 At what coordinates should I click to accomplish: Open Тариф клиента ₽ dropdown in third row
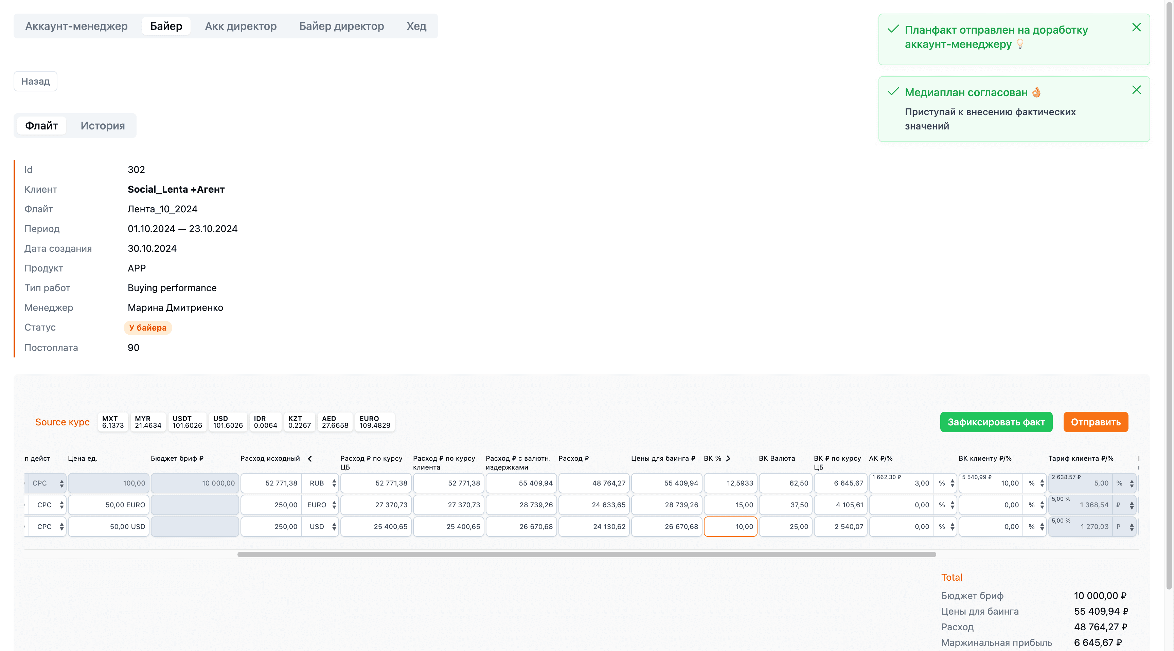coord(1124,526)
